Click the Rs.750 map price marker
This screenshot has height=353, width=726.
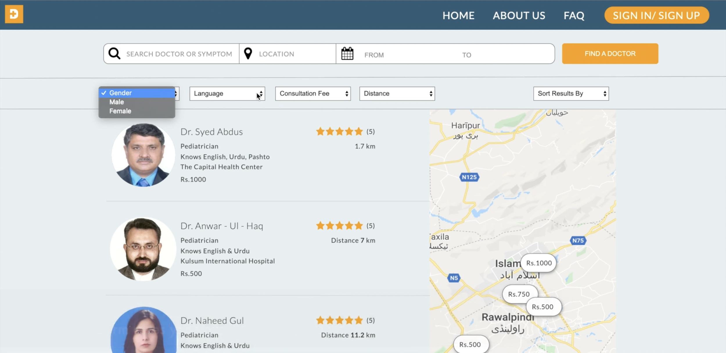click(519, 294)
